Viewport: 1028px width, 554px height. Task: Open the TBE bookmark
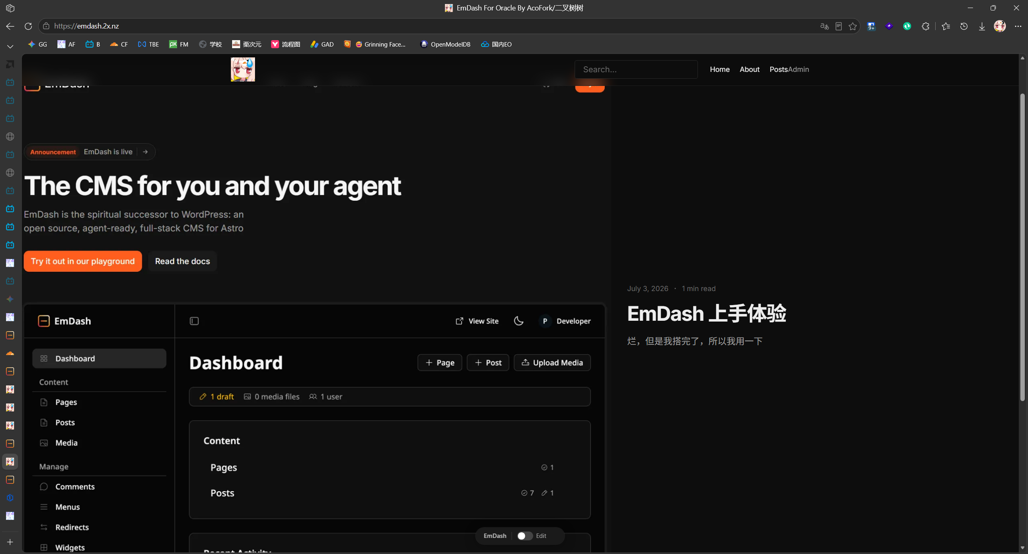point(149,44)
